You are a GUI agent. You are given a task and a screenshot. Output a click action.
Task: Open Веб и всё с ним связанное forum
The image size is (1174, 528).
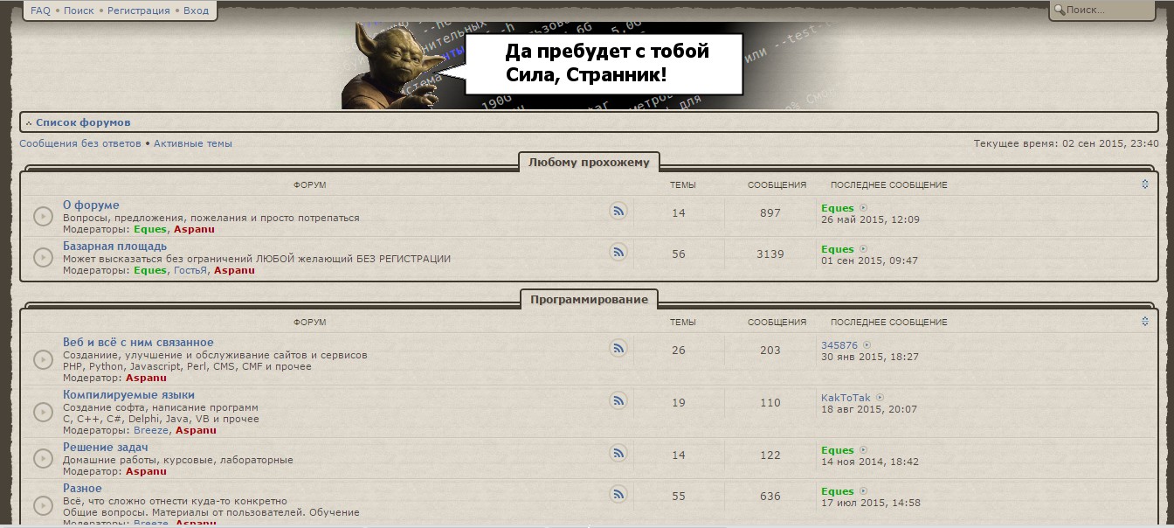click(138, 343)
